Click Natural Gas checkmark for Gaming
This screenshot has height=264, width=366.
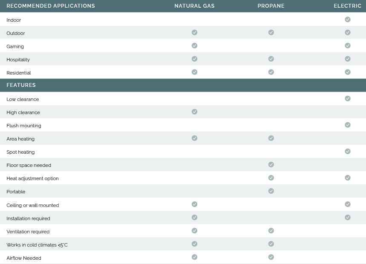coord(194,46)
